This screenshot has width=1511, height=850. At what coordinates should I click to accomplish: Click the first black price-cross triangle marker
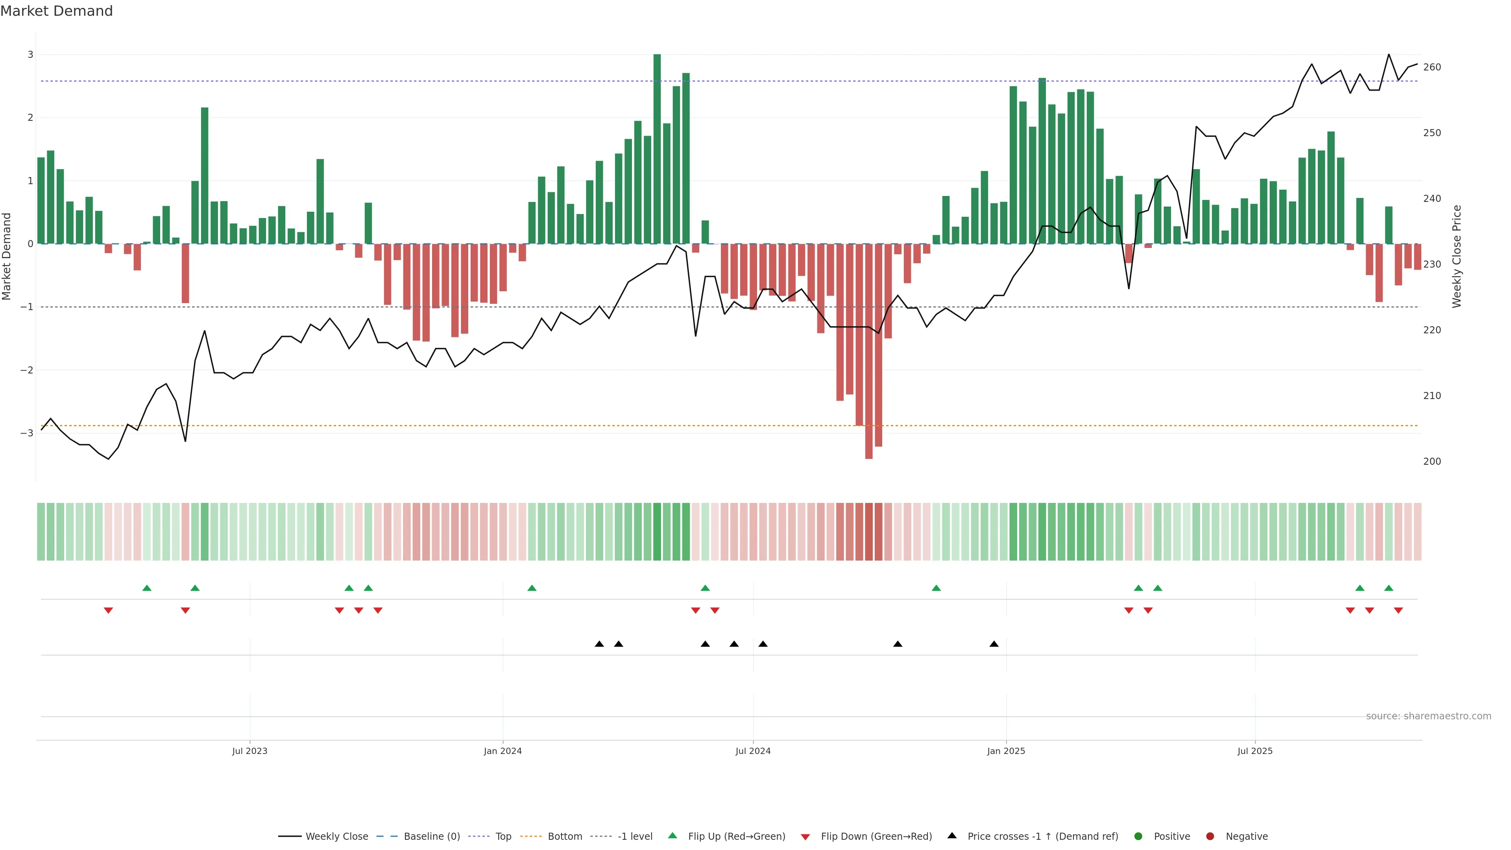point(599,644)
